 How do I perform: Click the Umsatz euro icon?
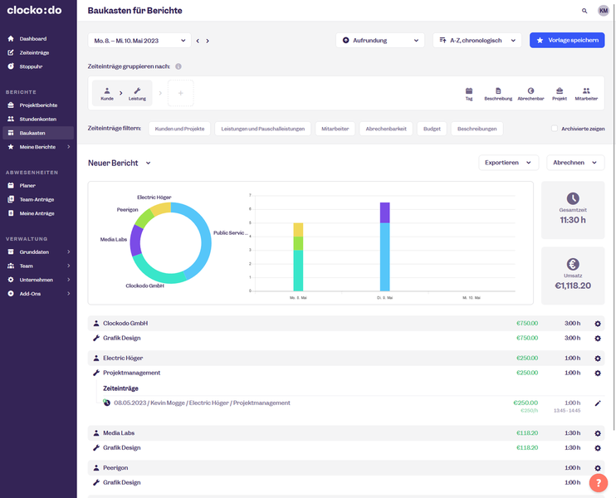tap(573, 264)
